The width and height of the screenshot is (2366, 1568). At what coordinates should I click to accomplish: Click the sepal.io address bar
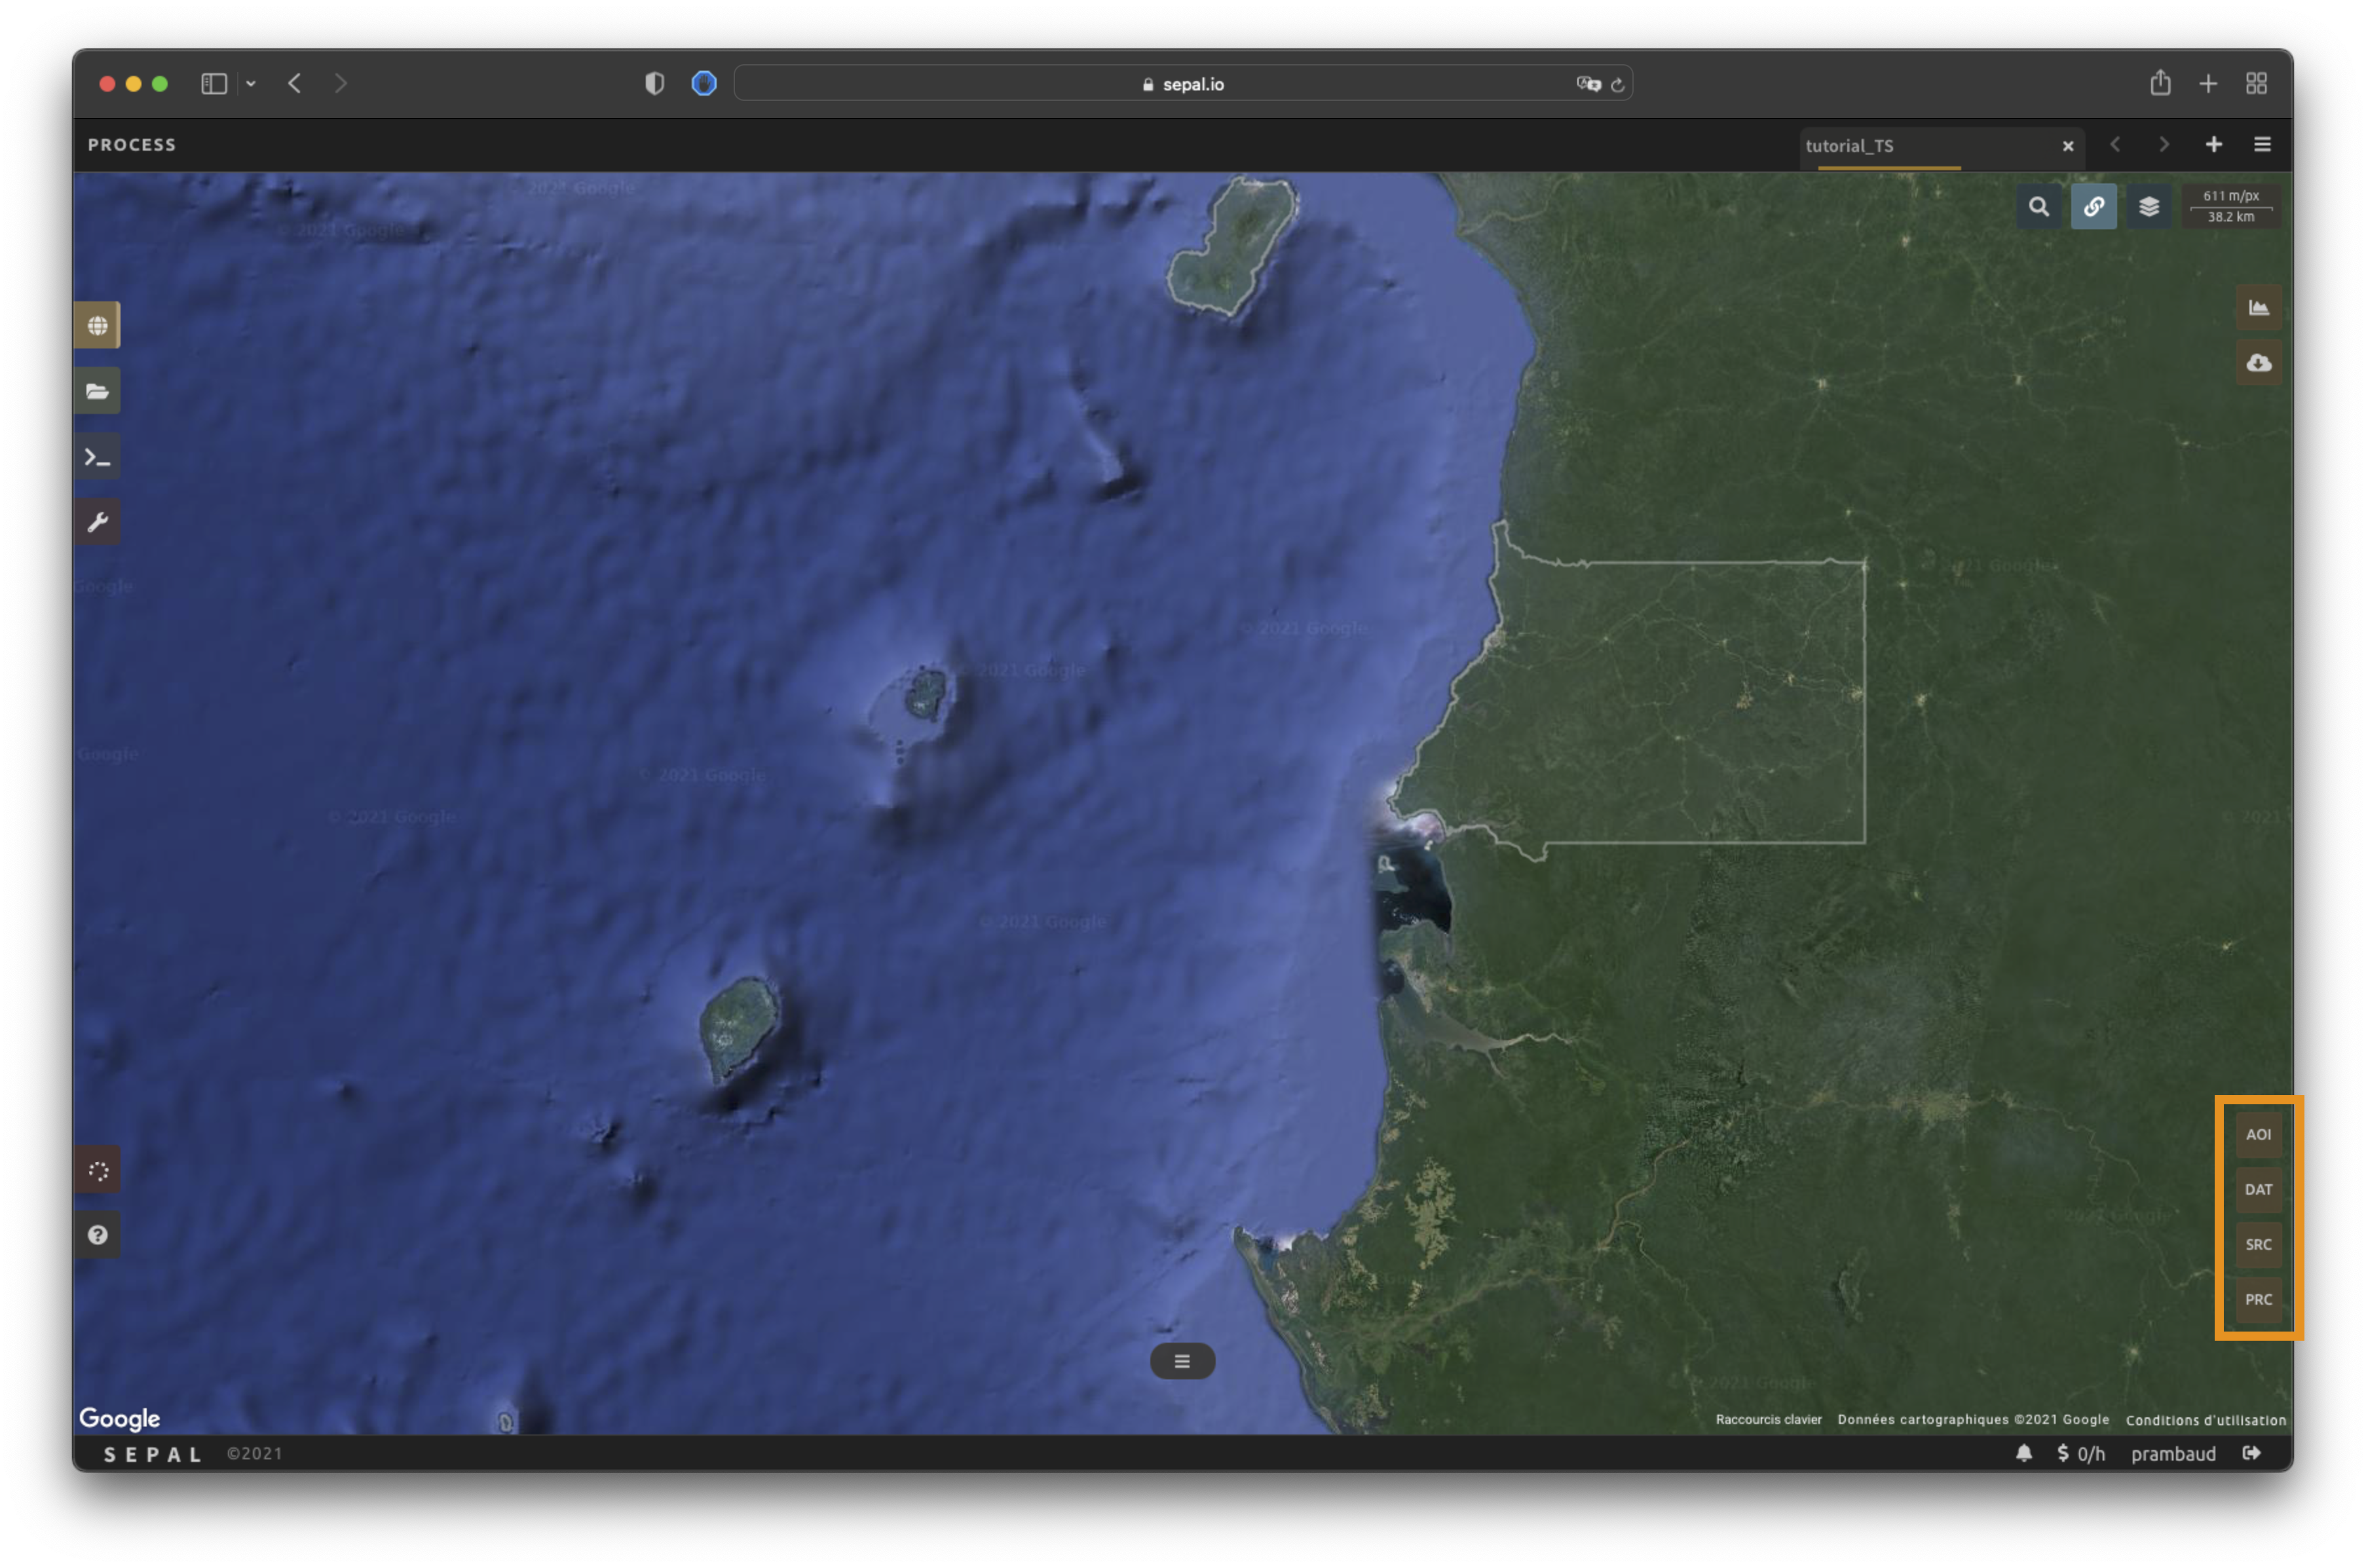(x=1182, y=84)
